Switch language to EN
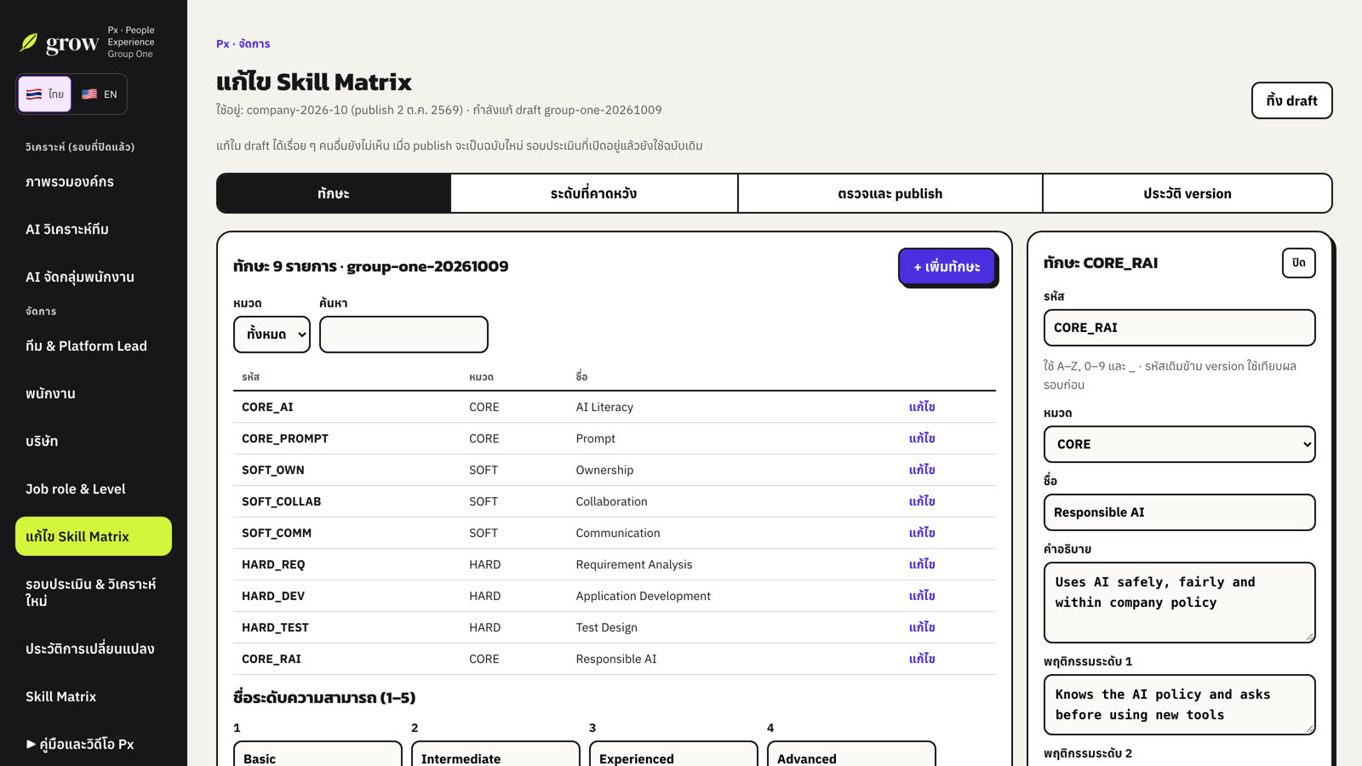This screenshot has width=1362, height=766. pos(99,94)
